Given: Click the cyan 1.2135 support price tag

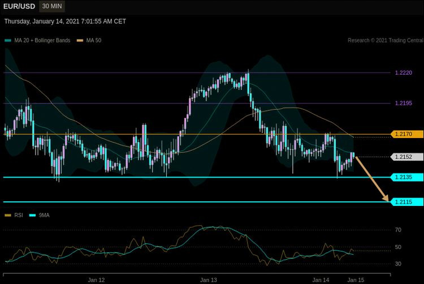Looking at the screenshot, I should (x=407, y=177).
